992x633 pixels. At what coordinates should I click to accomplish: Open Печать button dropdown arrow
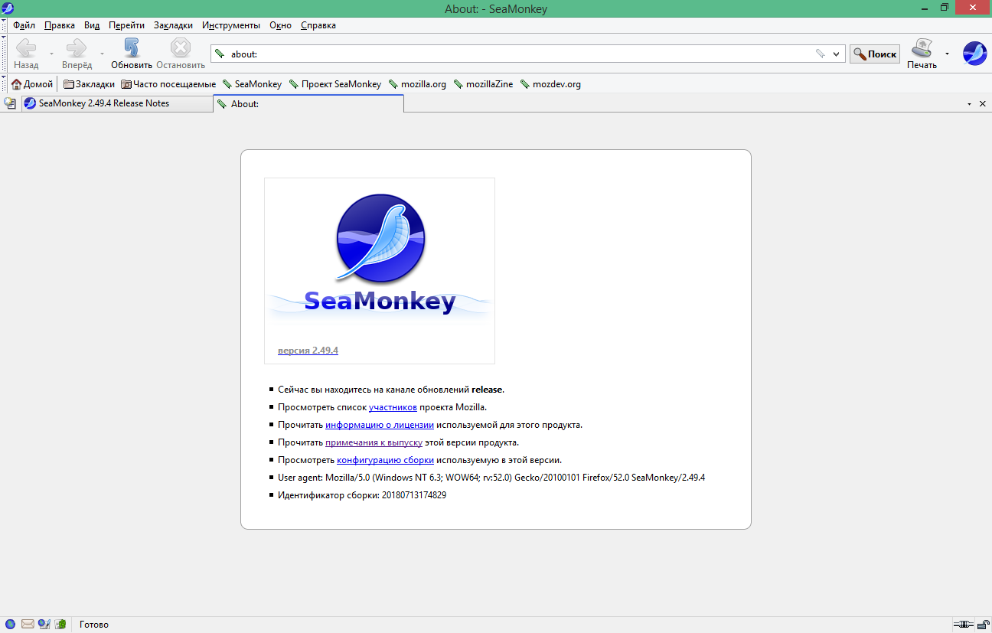[x=947, y=54]
